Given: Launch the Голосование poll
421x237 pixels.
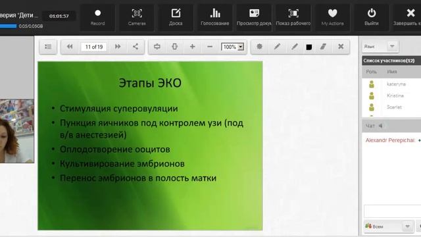Looking at the screenshot, I should point(215,18).
